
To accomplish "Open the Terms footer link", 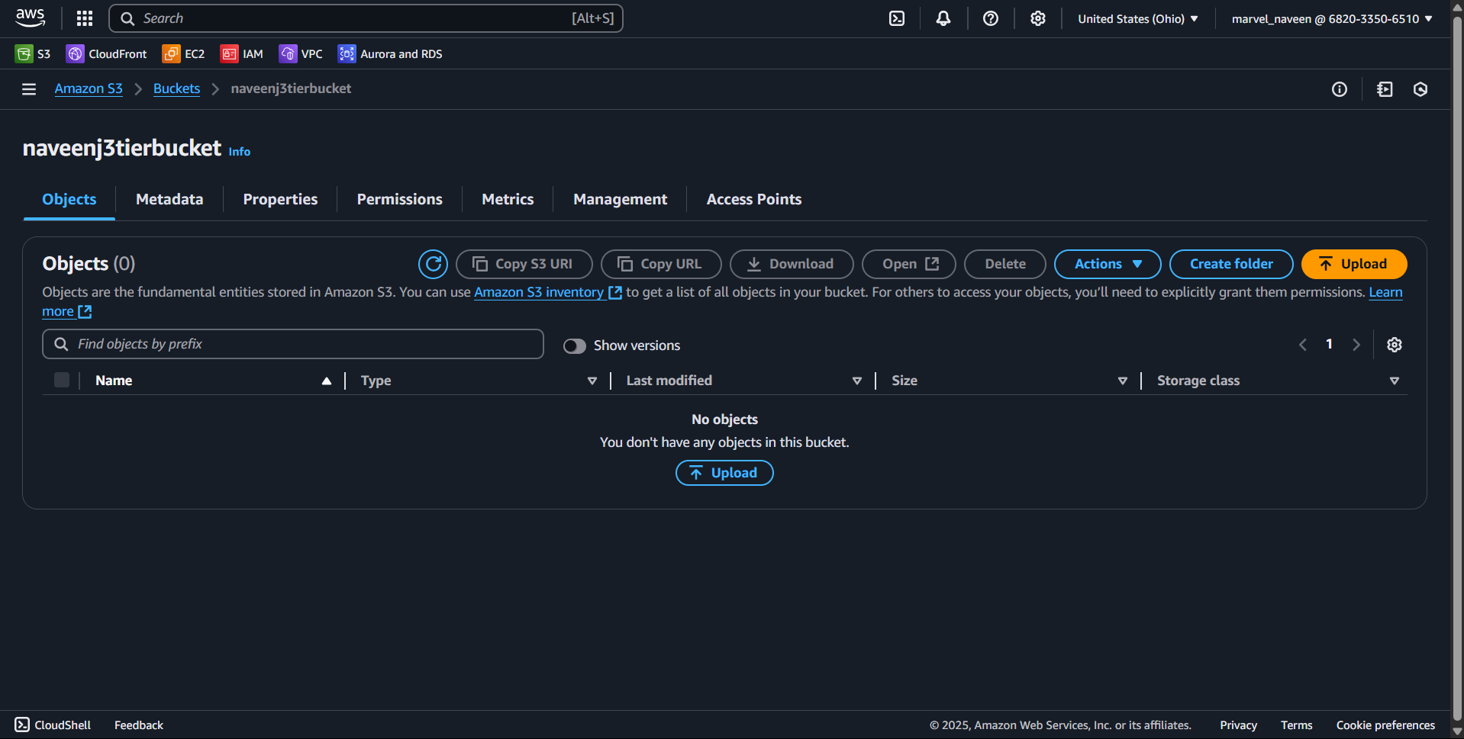I will tap(1296, 725).
